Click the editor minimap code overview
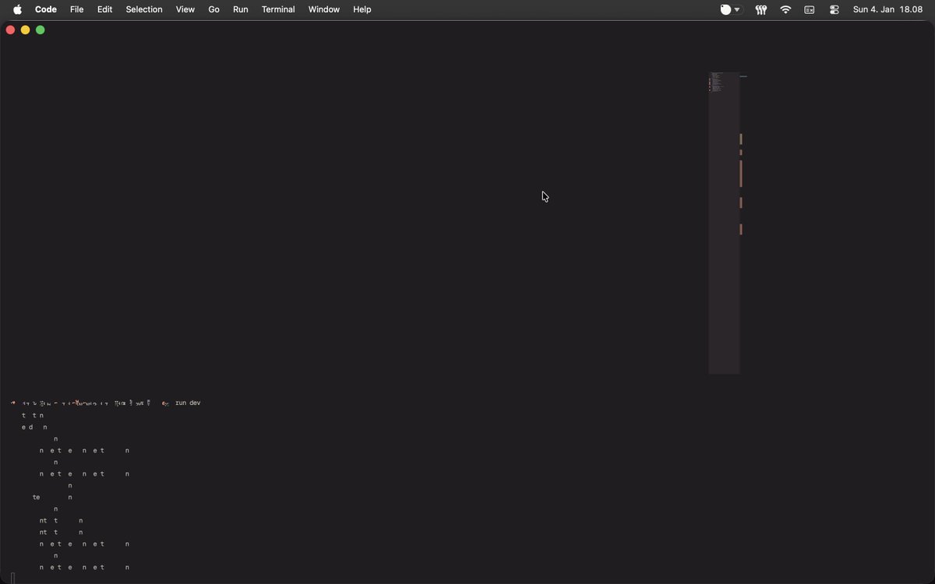 (724, 223)
